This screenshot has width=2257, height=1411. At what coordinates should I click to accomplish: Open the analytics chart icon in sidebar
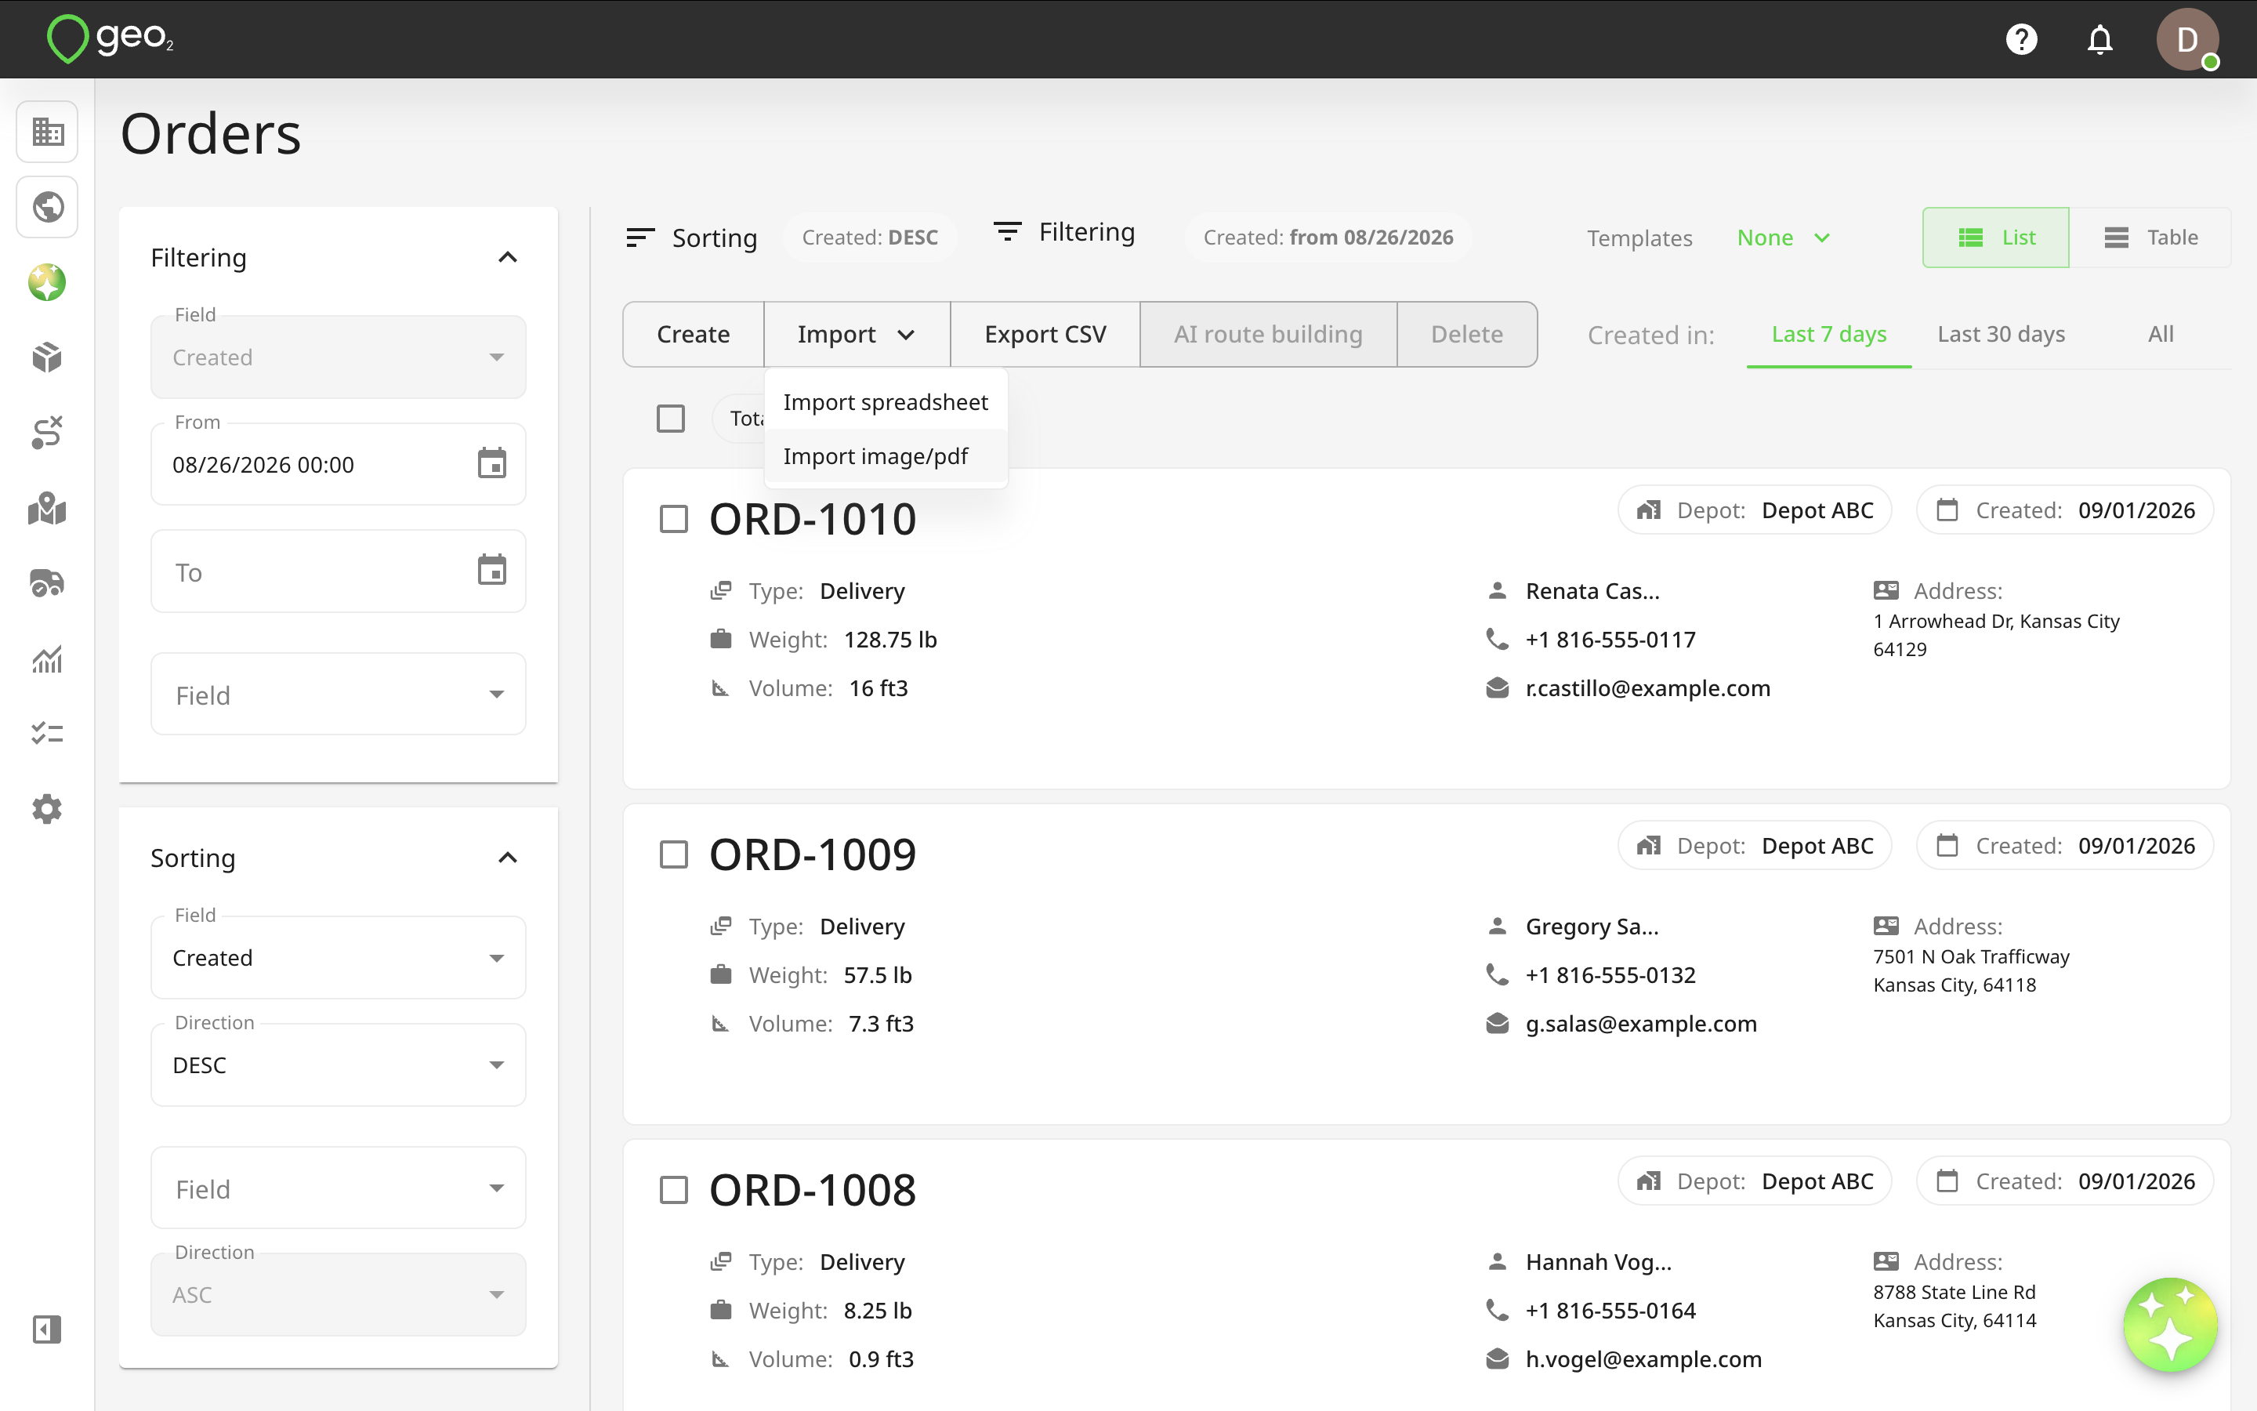tap(48, 658)
